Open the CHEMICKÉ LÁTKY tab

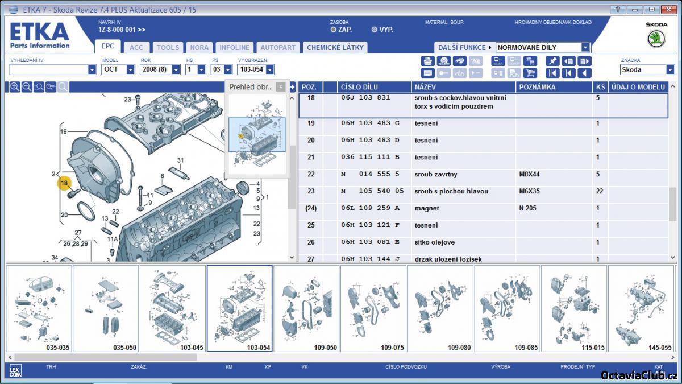click(335, 47)
